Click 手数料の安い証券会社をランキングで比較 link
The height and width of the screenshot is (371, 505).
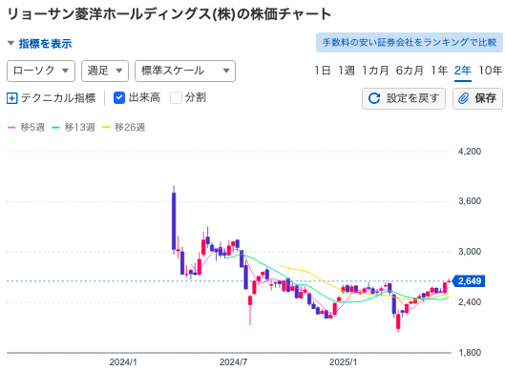[x=410, y=43]
